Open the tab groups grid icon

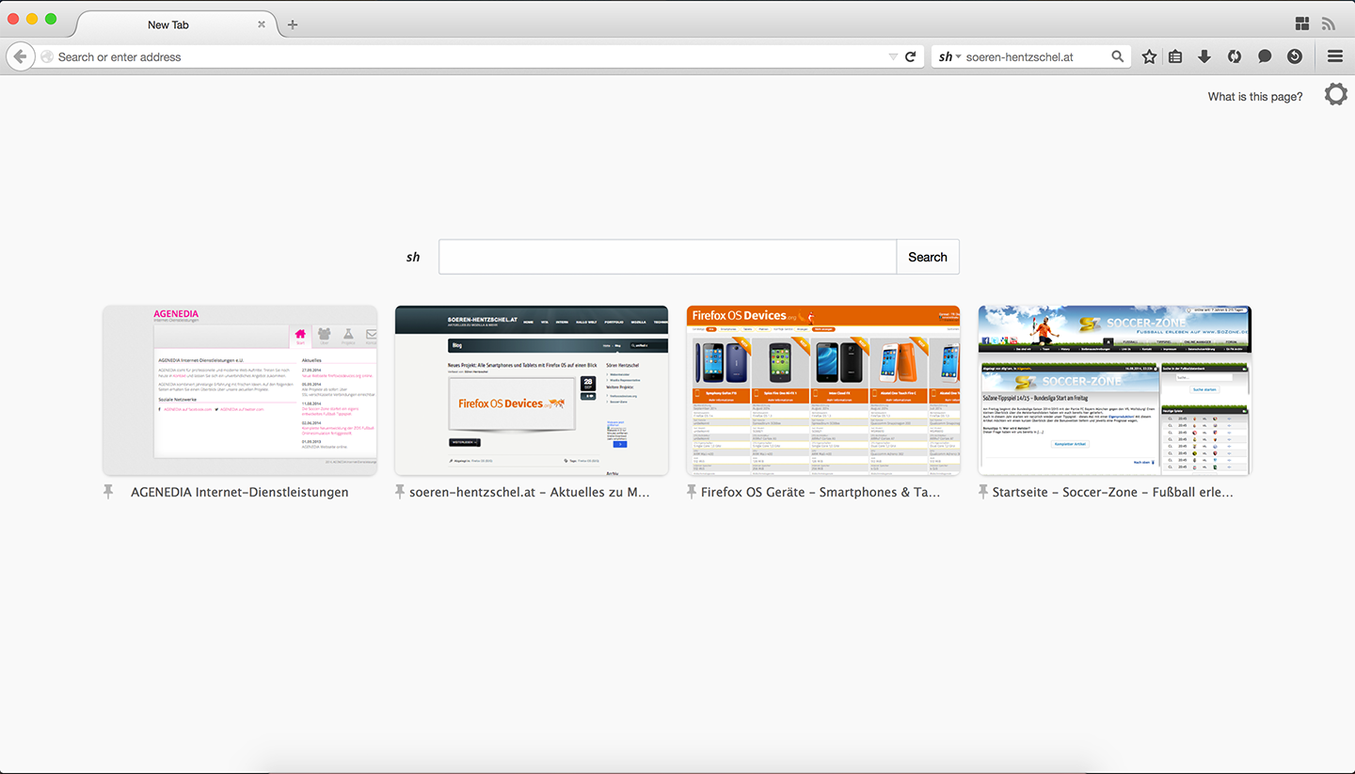pos(1302,24)
